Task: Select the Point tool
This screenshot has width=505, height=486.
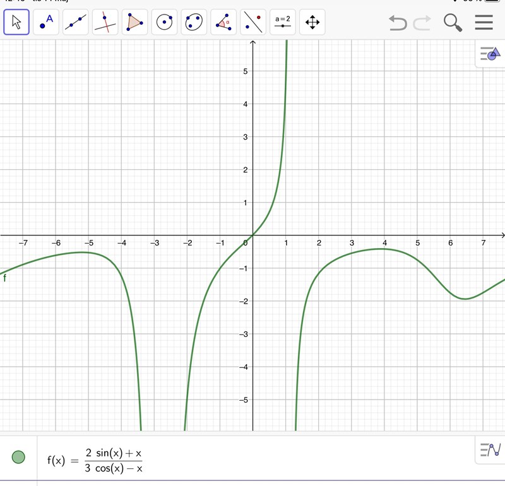Action: 46,23
